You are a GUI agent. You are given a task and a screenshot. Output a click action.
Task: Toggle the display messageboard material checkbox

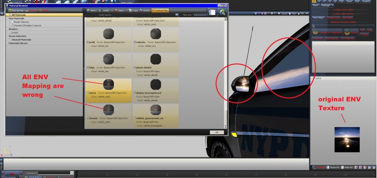tap(135, 93)
